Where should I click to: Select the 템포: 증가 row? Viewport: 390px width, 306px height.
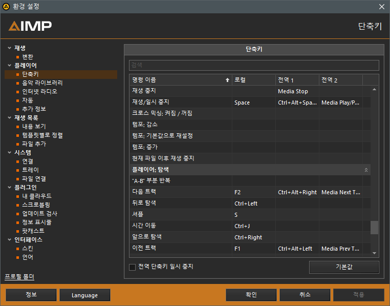250,147
